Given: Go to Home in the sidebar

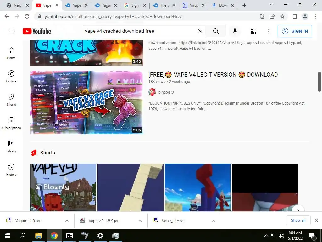Looking at the screenshot, I should pos(11,53).
